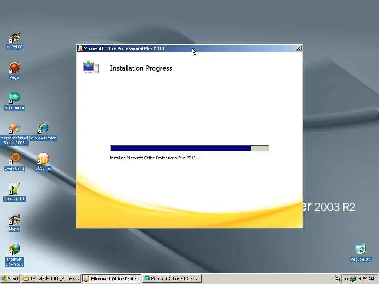
Task: Select the Supermium browser shortcut
Action: click(14, 101)
